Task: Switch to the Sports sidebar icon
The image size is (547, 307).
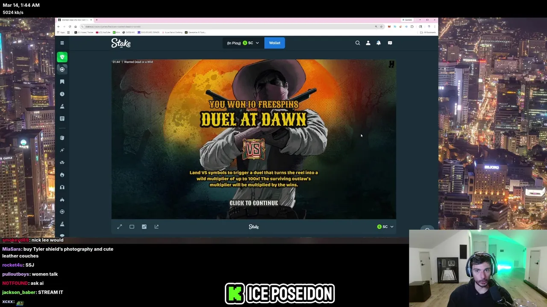Action: coord(62,69)
